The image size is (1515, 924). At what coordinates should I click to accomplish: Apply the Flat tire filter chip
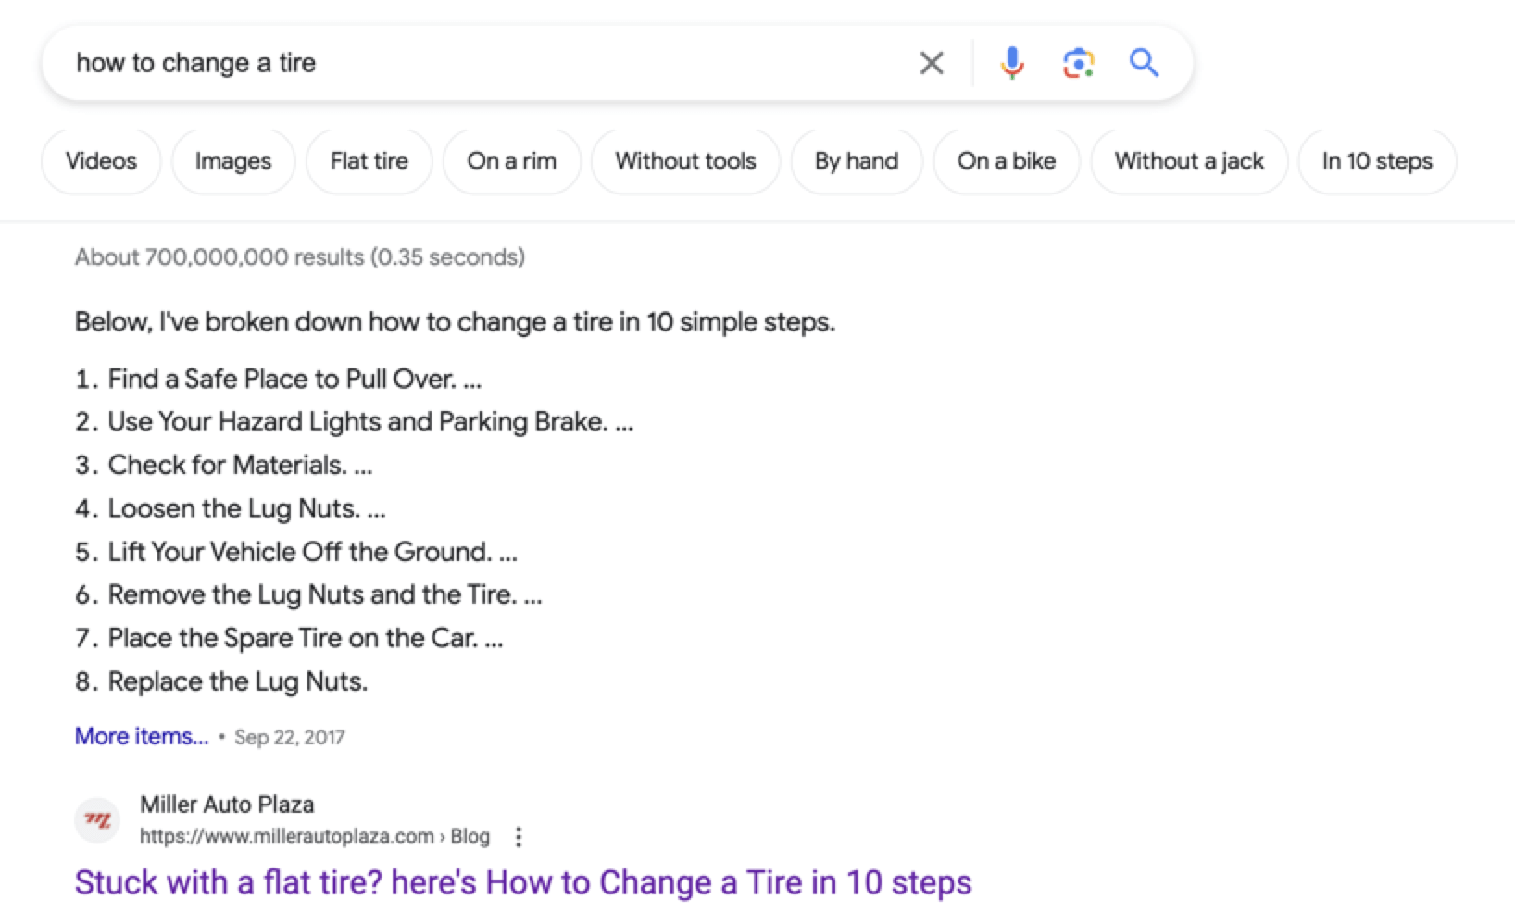tap(369, 161)
